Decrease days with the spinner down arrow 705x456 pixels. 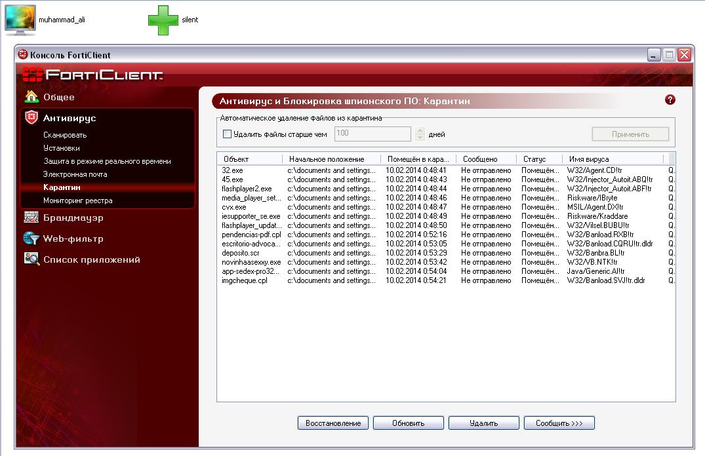click(420, 138)
